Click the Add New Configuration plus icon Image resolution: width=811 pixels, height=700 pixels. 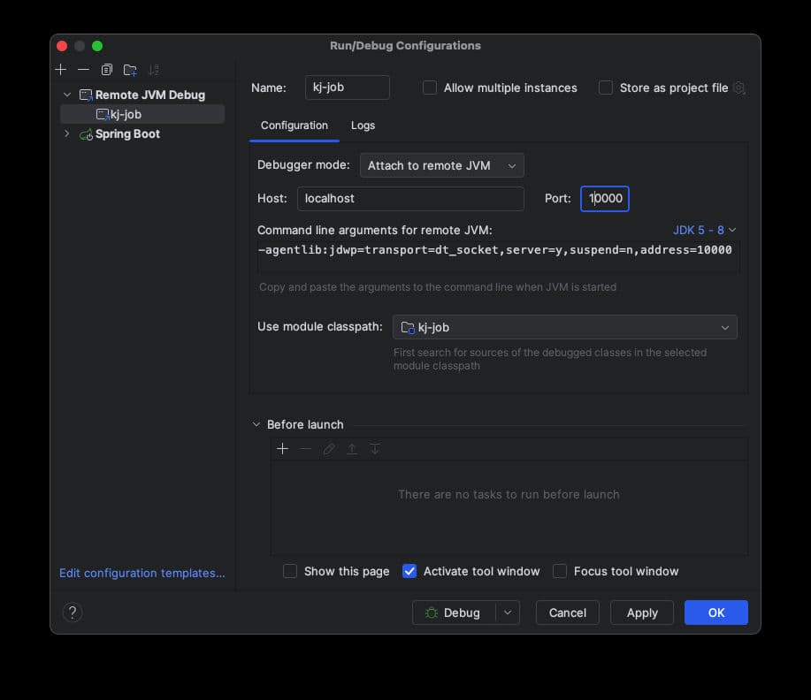click(x=61, y=70)
